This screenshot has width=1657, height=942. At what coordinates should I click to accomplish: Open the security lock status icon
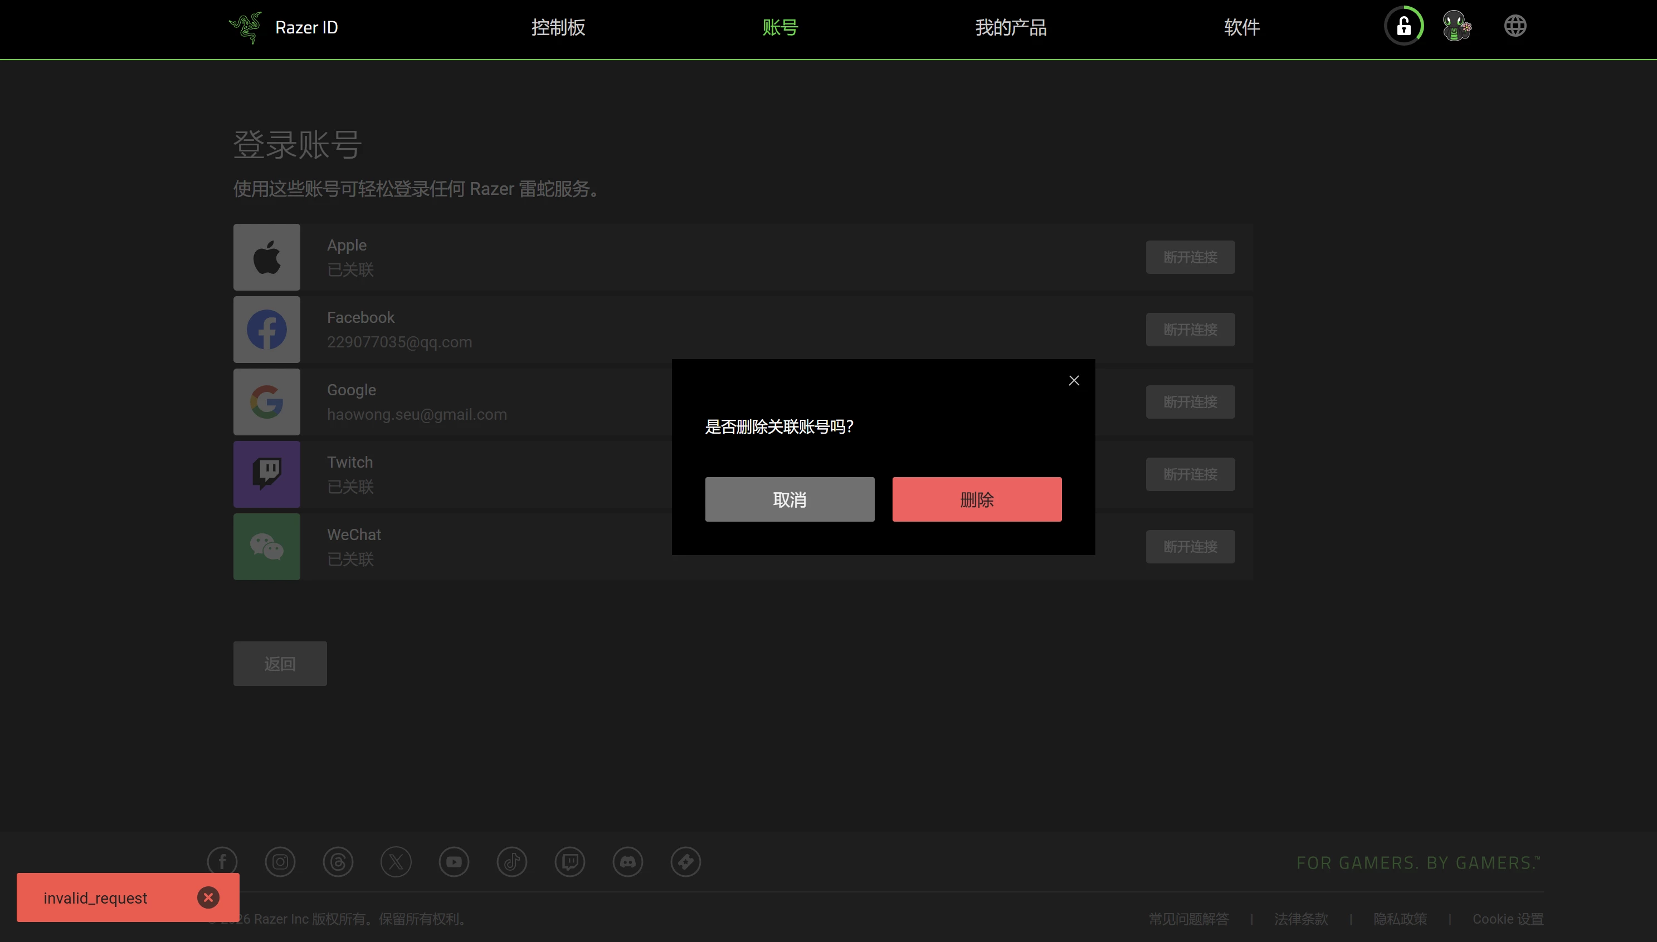(x=1403, y=27)
